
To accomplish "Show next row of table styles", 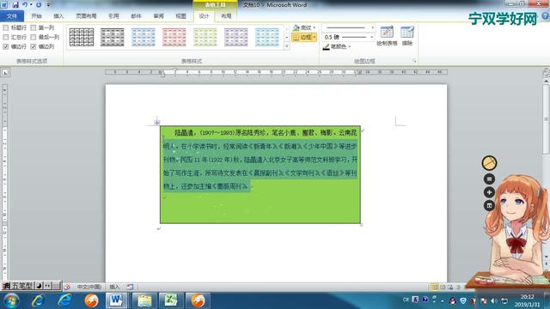I will pyautogui.click(x=286, y=37).
